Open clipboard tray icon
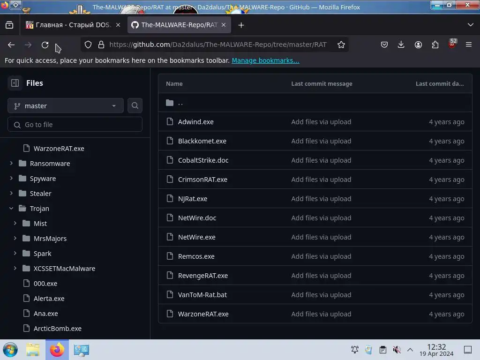Image resolution: width=480 pixels, height=360 pixels. click(x=382, y=350)
